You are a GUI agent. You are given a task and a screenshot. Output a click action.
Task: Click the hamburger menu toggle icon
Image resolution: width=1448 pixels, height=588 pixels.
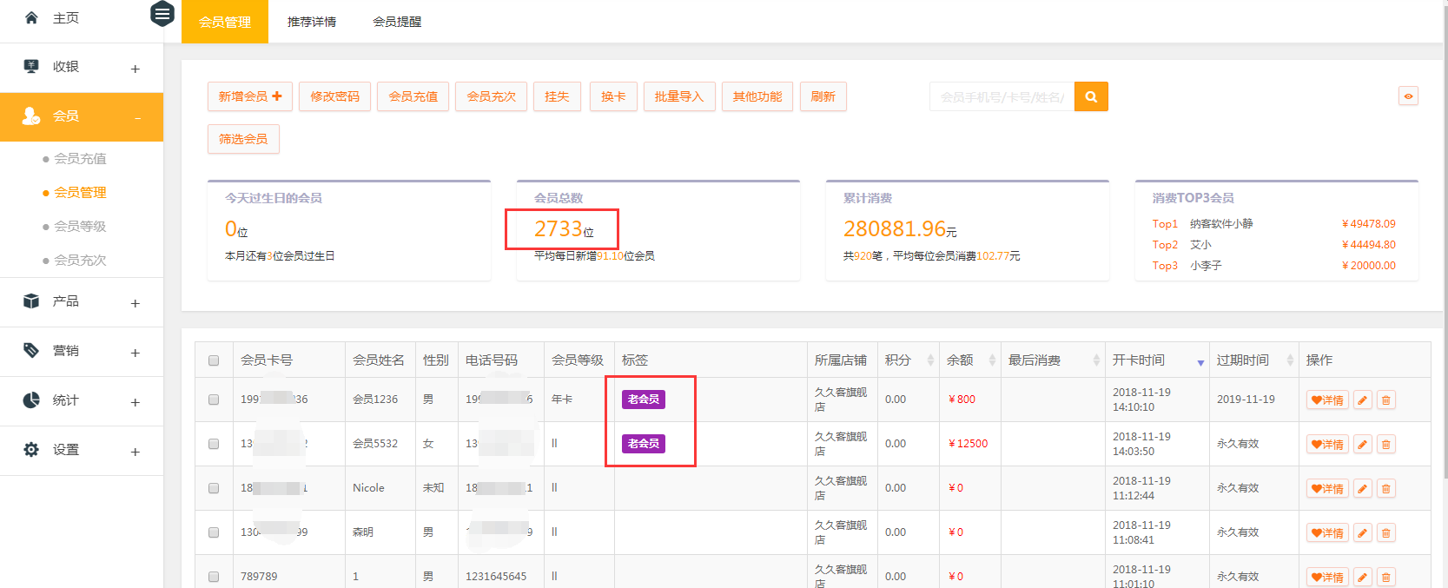coord(162,14)
